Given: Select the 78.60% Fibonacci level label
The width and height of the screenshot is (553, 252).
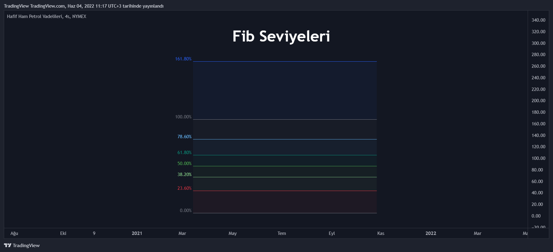Looking at the screenshot, I should tap(185, 137).
